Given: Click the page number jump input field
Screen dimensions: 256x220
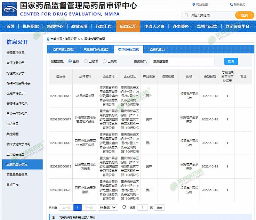Looking at the screenshot, I should [143, 208].
